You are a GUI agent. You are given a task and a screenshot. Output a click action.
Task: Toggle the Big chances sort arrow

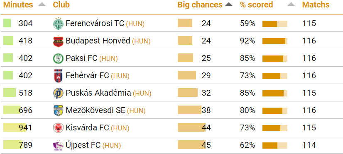(228, 5)
